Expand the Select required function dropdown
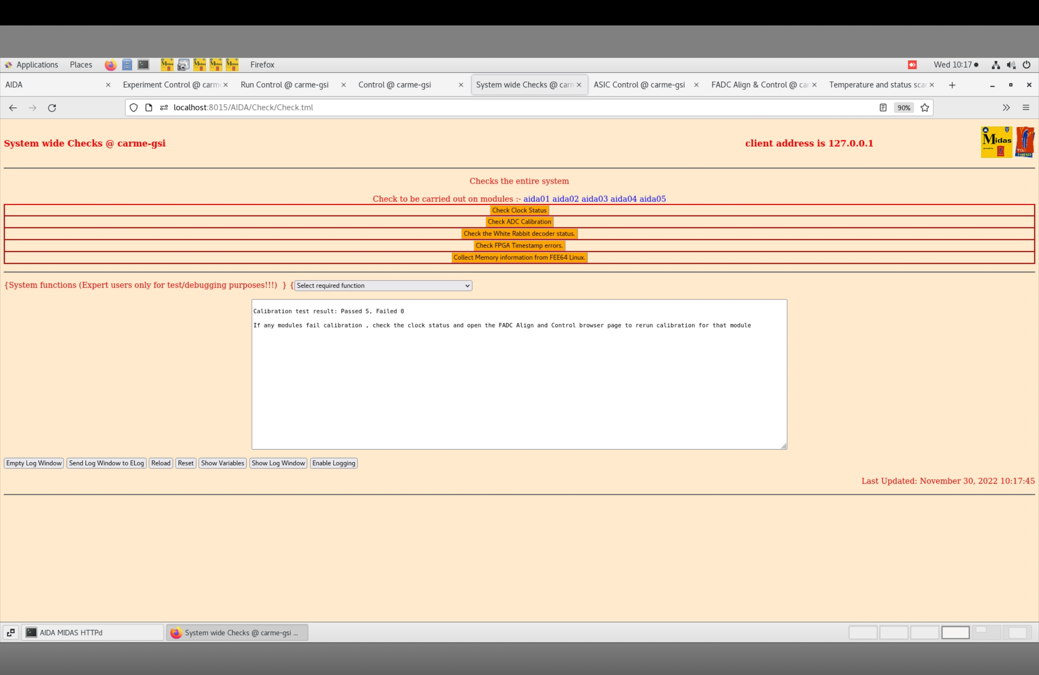1039x675 pixels. click(383, 286)
